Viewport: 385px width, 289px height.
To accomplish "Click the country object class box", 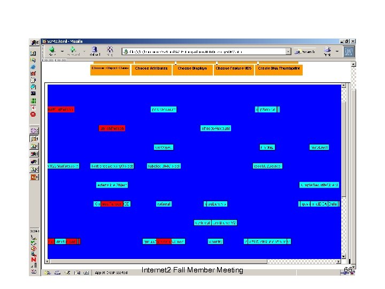I will pos(215,241).
